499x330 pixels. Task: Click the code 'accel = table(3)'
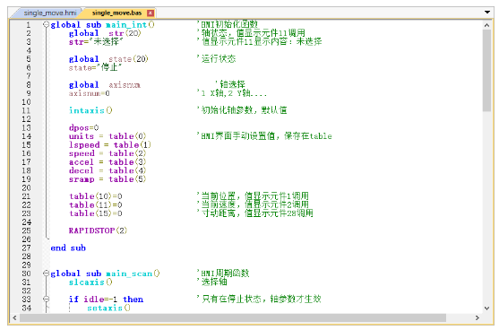[x=108, y=162]
